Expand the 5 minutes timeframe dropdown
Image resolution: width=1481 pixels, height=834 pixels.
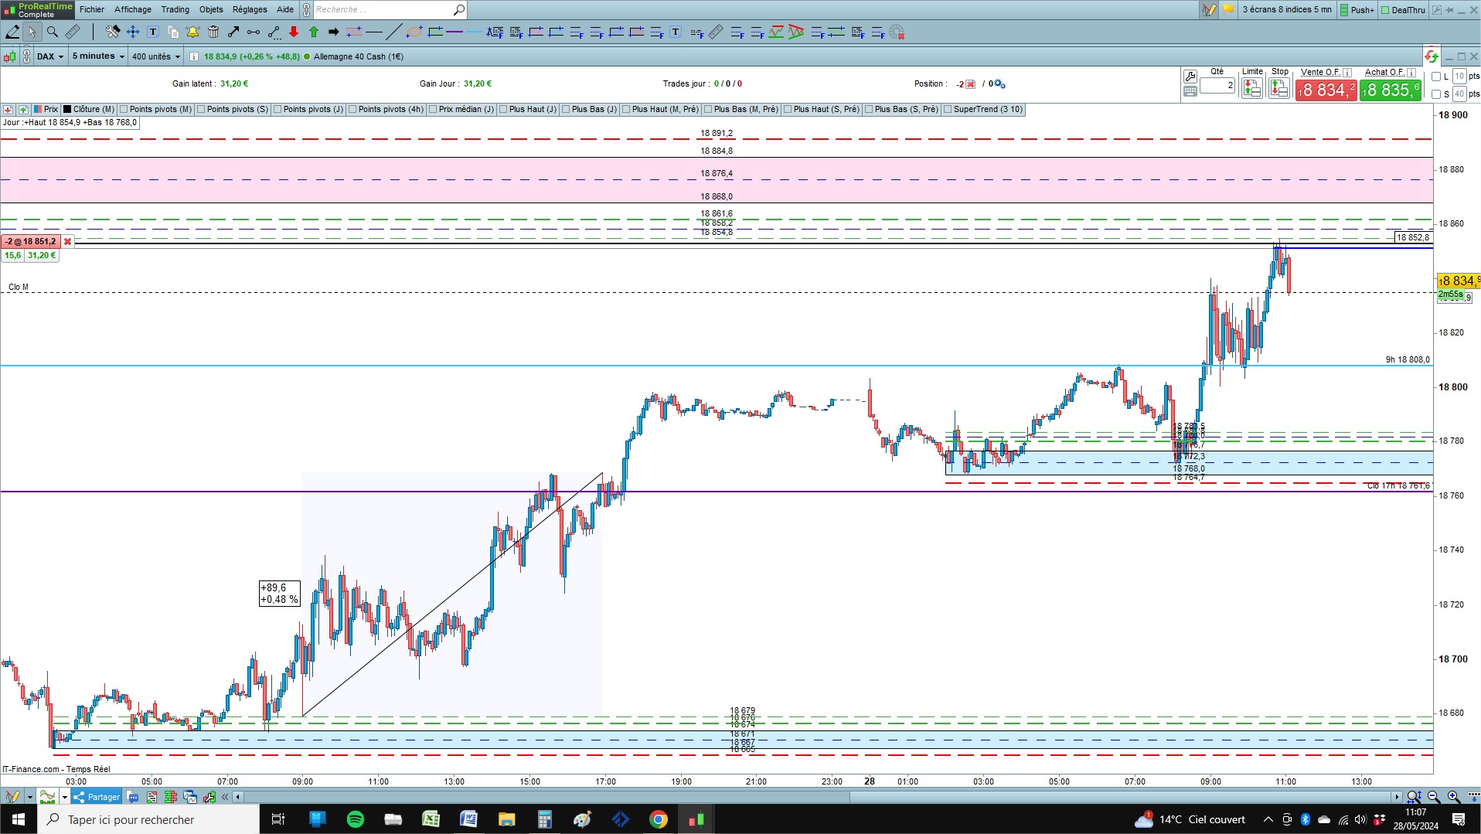[98, 56]
